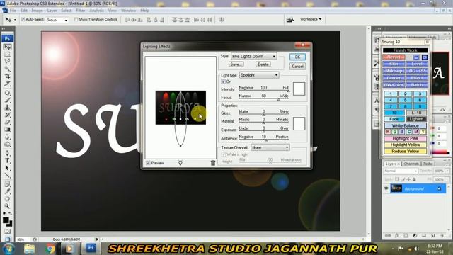Toggle White is high checkbox
This screenshot has width=453, height=255.
point(223,154)
